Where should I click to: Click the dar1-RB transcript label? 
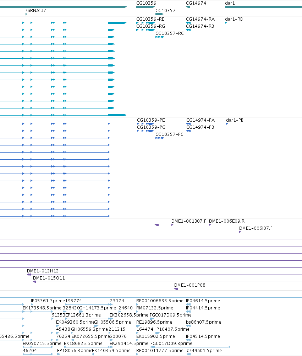click(234, 19)
